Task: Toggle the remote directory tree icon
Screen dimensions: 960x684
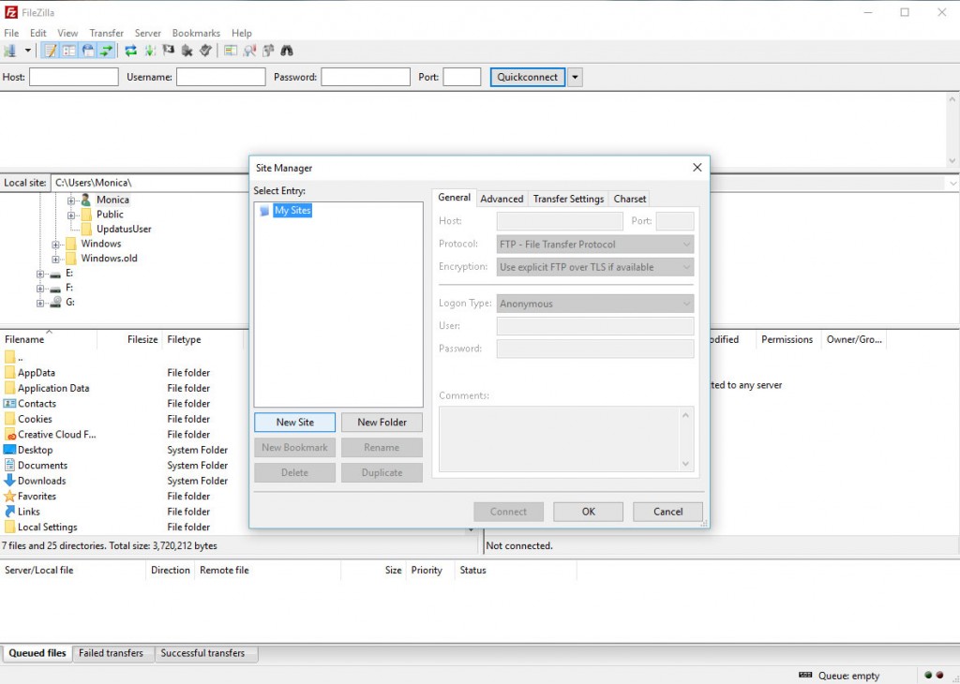Action: point(88,51)
